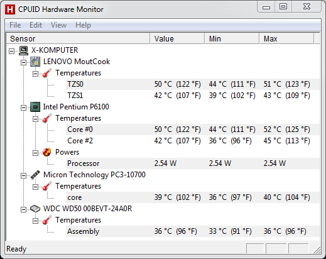Click Processor current value 2.54 W

(165, 163)
